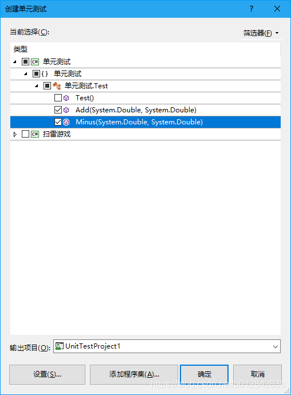This screenshot has height=395, width=291.
Task: Open the 输出项目 UnitTestProject1 combo box
Action: click(167, 346)
